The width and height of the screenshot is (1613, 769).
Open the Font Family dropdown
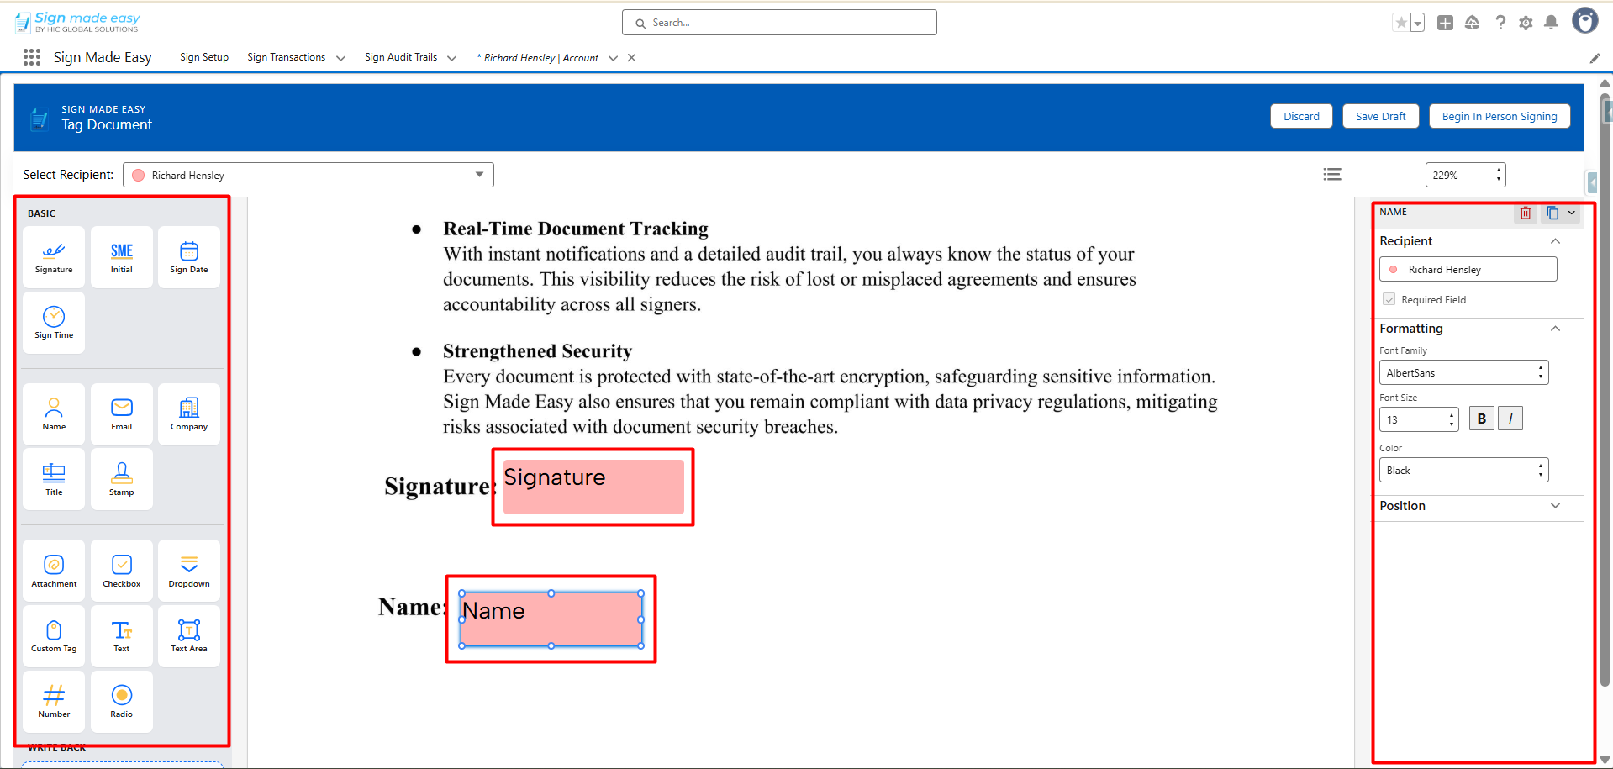coord(1463,372)
